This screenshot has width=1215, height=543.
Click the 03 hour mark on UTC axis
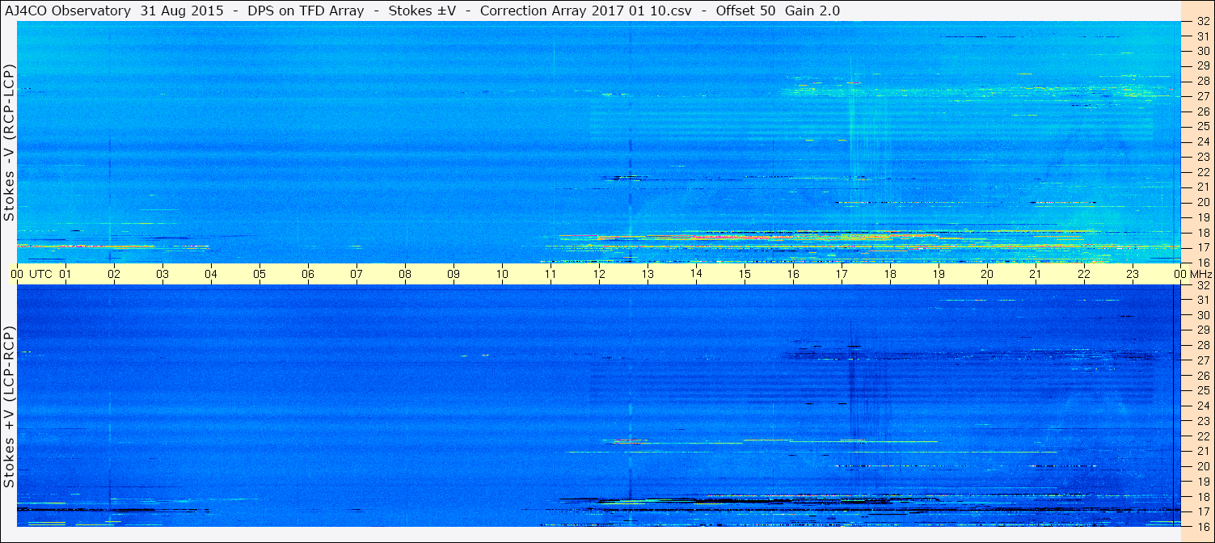point(162,274)
